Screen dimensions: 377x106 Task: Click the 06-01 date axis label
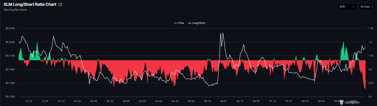(x=224, y=101)
